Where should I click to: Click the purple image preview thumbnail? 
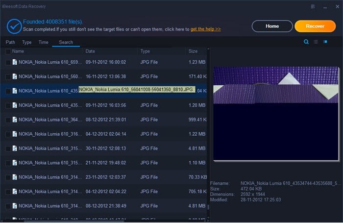276,114
